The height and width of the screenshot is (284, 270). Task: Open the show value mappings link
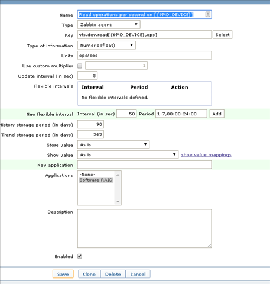pos(206,155)
